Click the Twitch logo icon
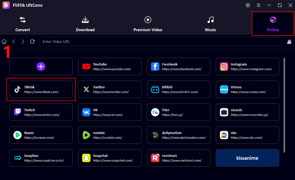Screen dimensions: 295x180 [x=17, y=112]
